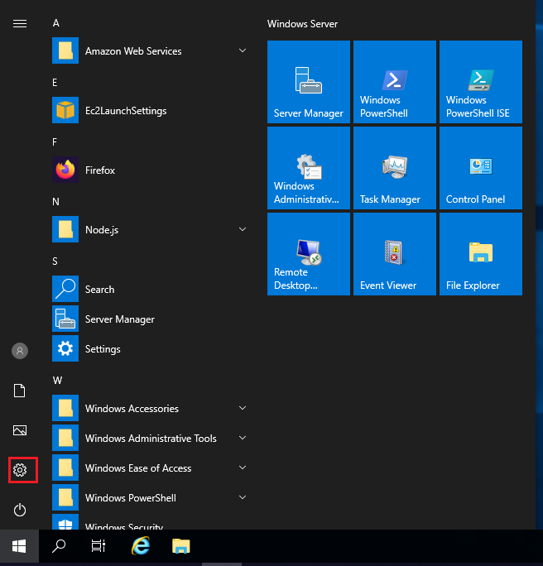Launch the Task Manager tile
This screenshot has width=543, height=566.
pyautogui.click(x=395, y=168)
